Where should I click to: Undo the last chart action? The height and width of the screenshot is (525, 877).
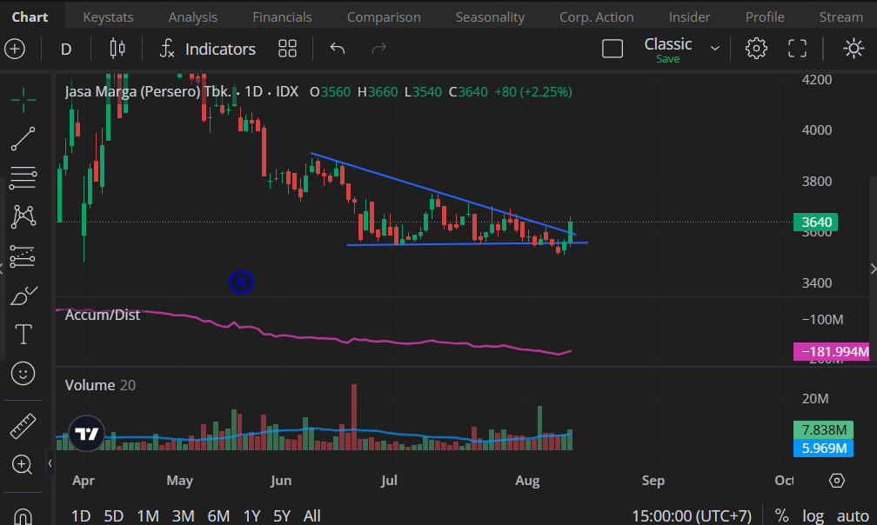point(338,49)
